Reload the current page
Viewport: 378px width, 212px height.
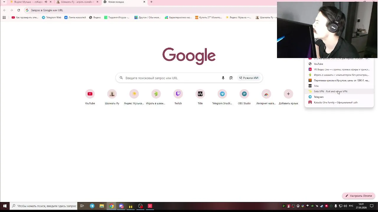[19, 10]
